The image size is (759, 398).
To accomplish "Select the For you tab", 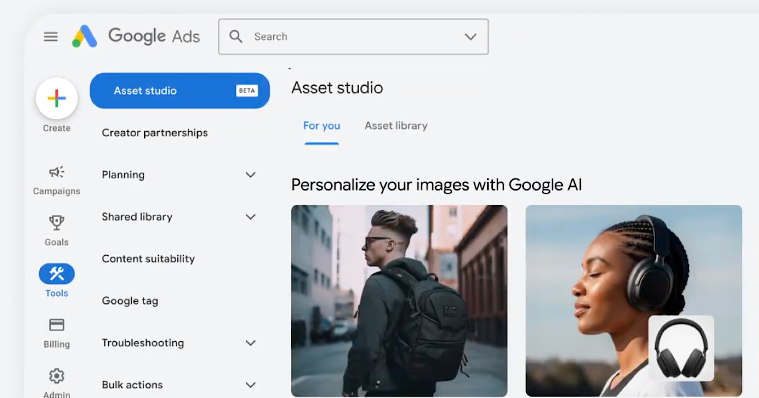I will pyautogui.click(x=322, y=126).
